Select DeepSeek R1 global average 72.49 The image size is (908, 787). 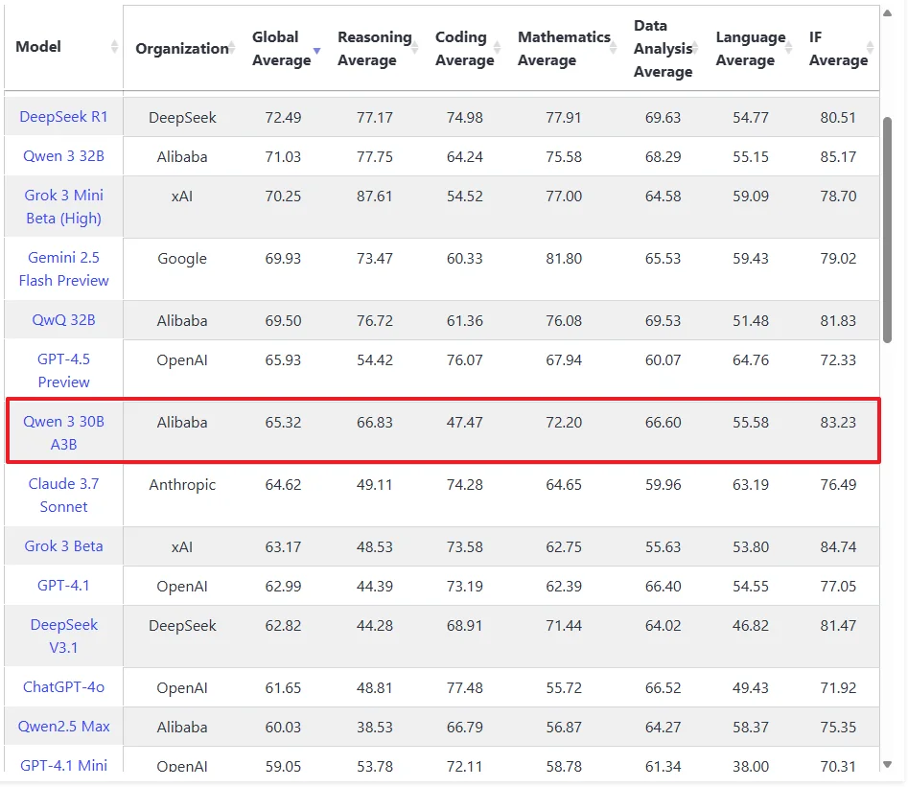tap(283, 118)
